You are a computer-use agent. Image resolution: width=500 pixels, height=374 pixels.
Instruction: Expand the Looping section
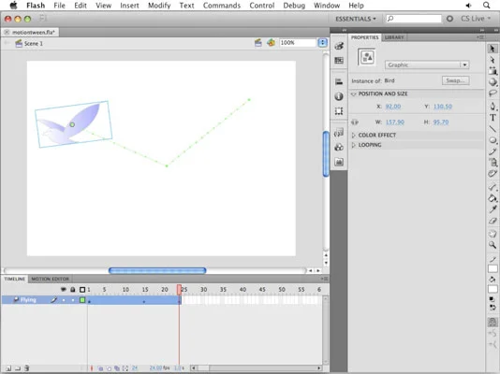(353, 145)
